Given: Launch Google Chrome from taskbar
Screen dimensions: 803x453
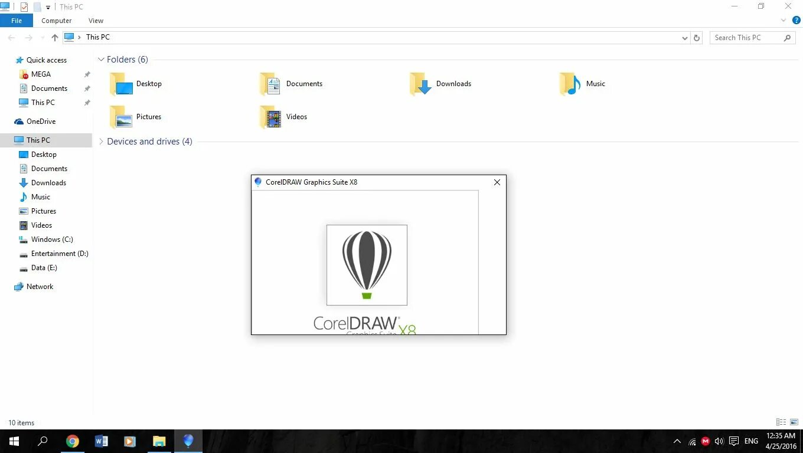Looking at the screenshot, I should pos(73,441).
